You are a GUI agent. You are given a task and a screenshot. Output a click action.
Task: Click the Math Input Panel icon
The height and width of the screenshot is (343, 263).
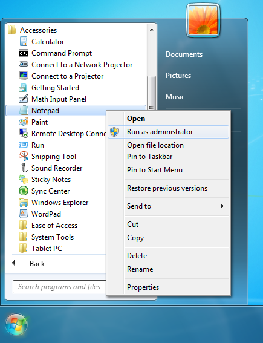pyautogui.click(x=23, y=99)
